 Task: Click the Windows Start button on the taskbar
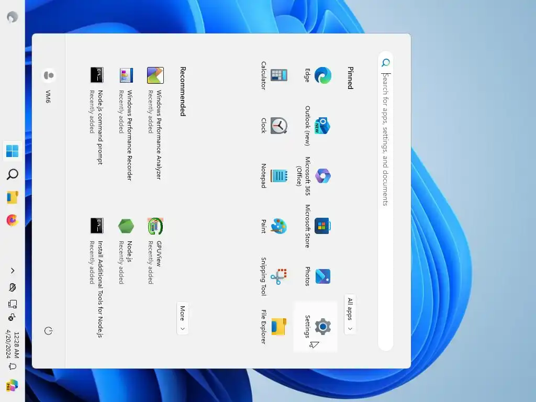coord(13,151)
